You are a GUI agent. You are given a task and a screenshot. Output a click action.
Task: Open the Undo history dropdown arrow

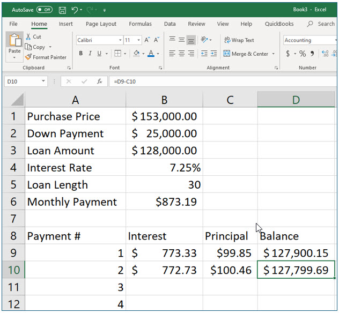pyautogui.click(x=81, y=10)
